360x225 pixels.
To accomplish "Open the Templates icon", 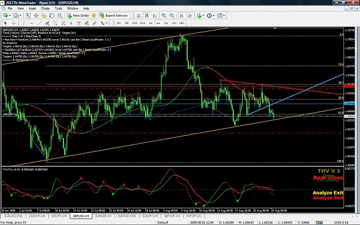I will pos(219,16).
